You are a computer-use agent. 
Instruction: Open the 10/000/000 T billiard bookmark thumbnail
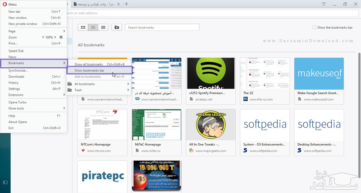click(156, 176)
